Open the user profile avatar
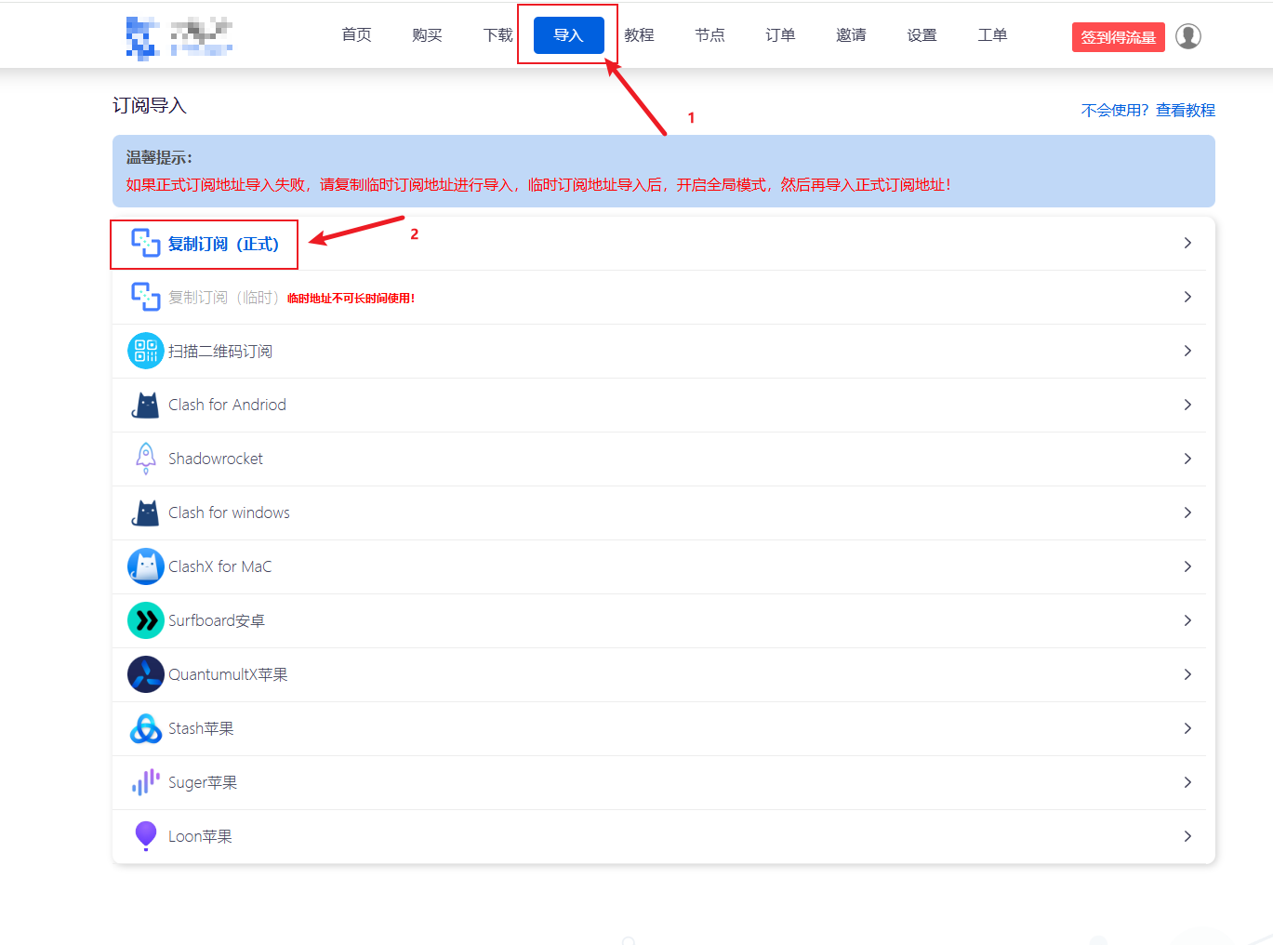Screen dimensions: 1273x945 tap(1187, 36)
